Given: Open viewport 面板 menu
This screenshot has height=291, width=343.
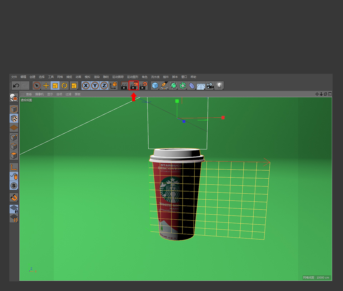Looking at the screenshot, I should [x=78, y=94].
